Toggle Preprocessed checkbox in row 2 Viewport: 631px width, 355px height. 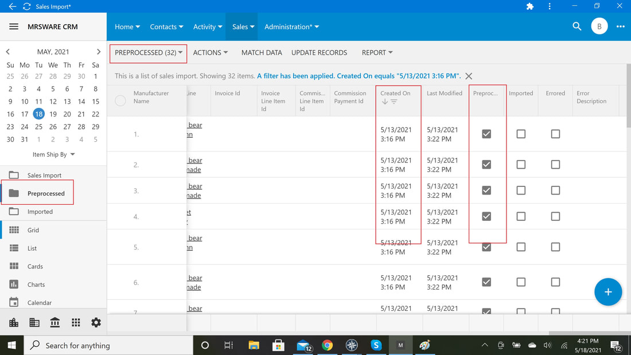coord(486,165)
